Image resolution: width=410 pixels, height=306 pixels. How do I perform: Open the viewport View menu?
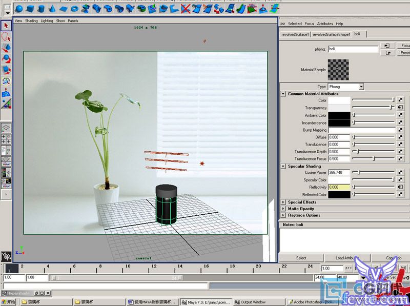click(18, 21)
